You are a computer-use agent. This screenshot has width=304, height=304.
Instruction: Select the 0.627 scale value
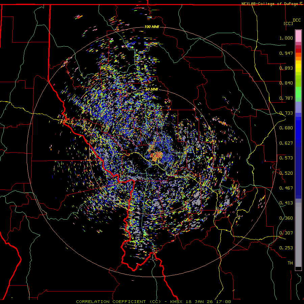286,143
